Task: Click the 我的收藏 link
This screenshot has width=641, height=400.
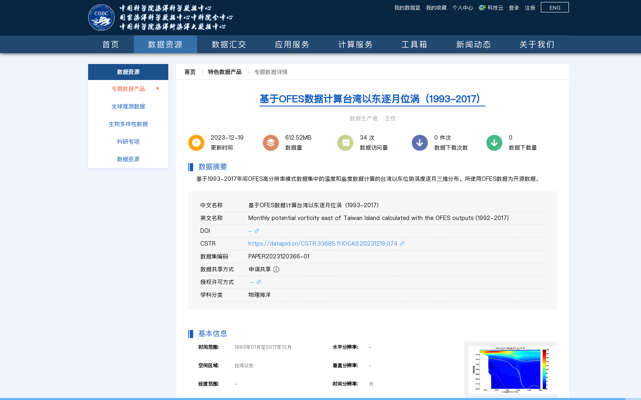Action: click(x=436, y=8)
